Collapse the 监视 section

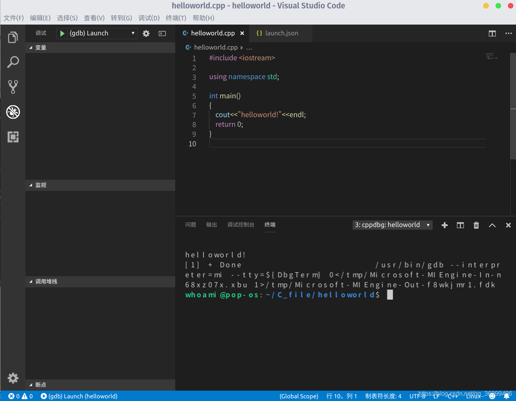pos(100,185)
